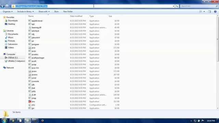Select the javaws application icon
The height and width of the screenshot is (123, 219).
30,74
